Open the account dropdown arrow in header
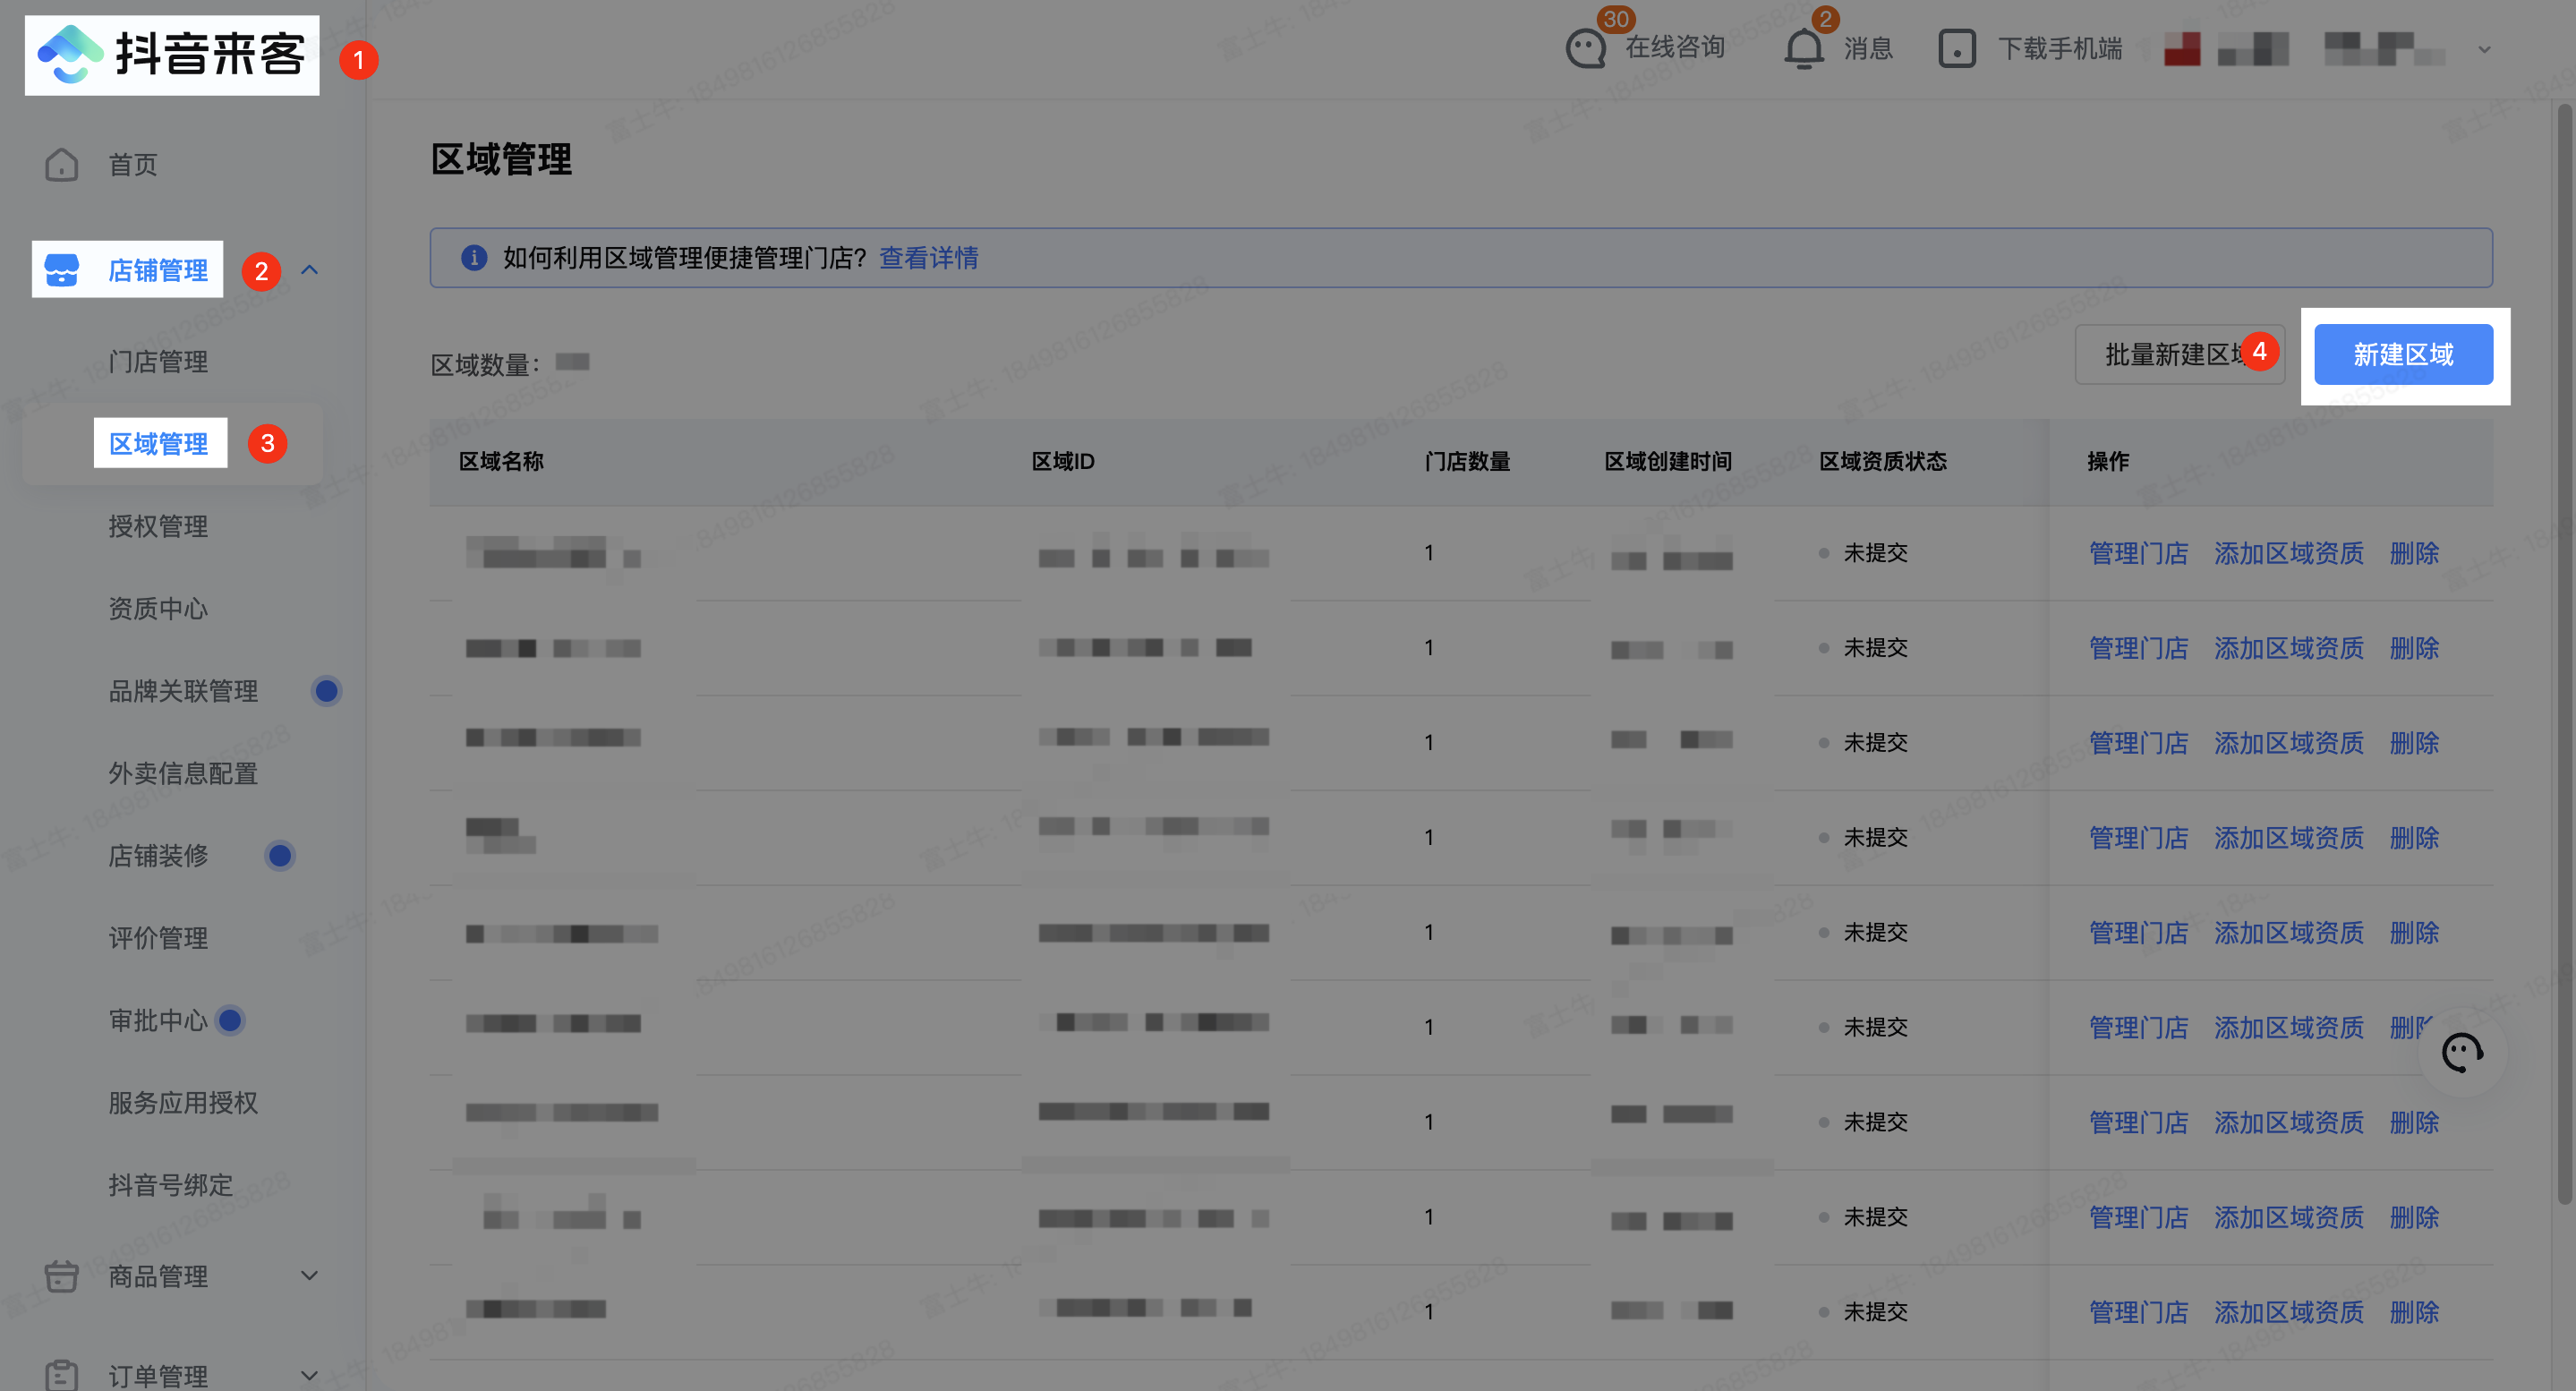The width and height of the screenshot is (2576, 1391). tap(2484, 49)
